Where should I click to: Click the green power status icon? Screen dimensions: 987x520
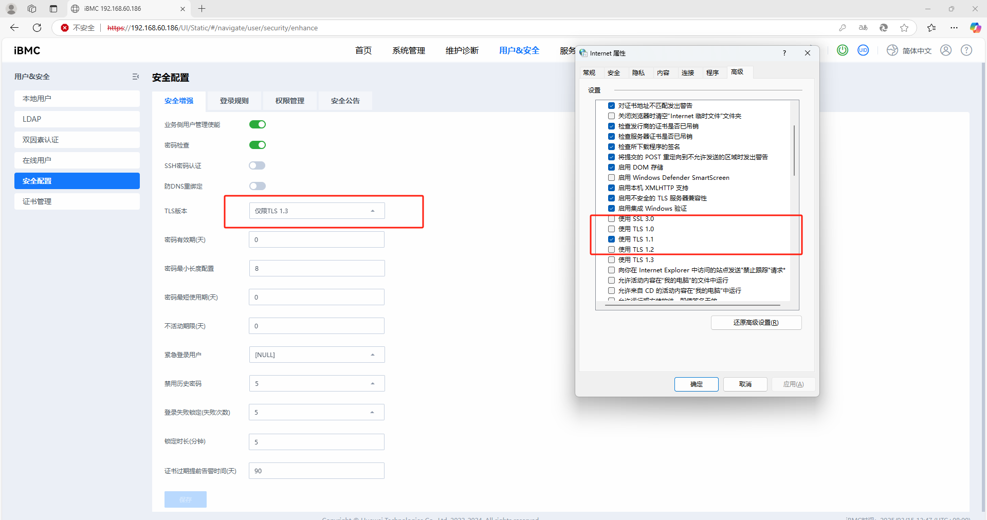[x=842, y=50]
